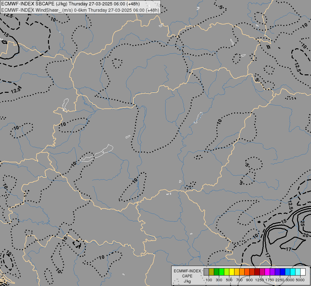Click the 'ECMWF-INDEX' text inside the legend box

click(187, 271)
